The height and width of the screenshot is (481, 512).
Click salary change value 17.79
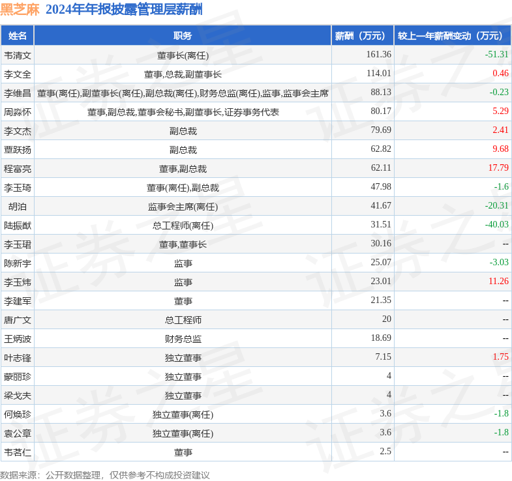[x=498, y=168]
